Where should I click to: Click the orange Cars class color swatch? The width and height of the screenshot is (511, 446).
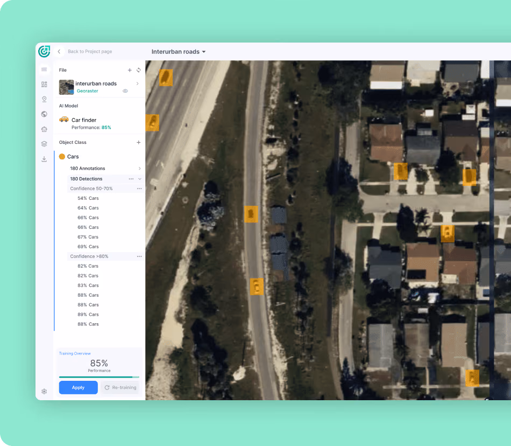point(62,157)
